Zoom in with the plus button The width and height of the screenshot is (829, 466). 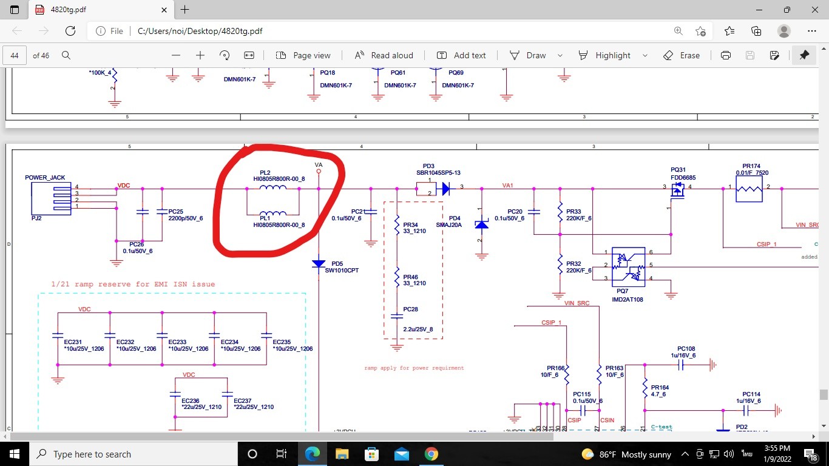point(200,55)
